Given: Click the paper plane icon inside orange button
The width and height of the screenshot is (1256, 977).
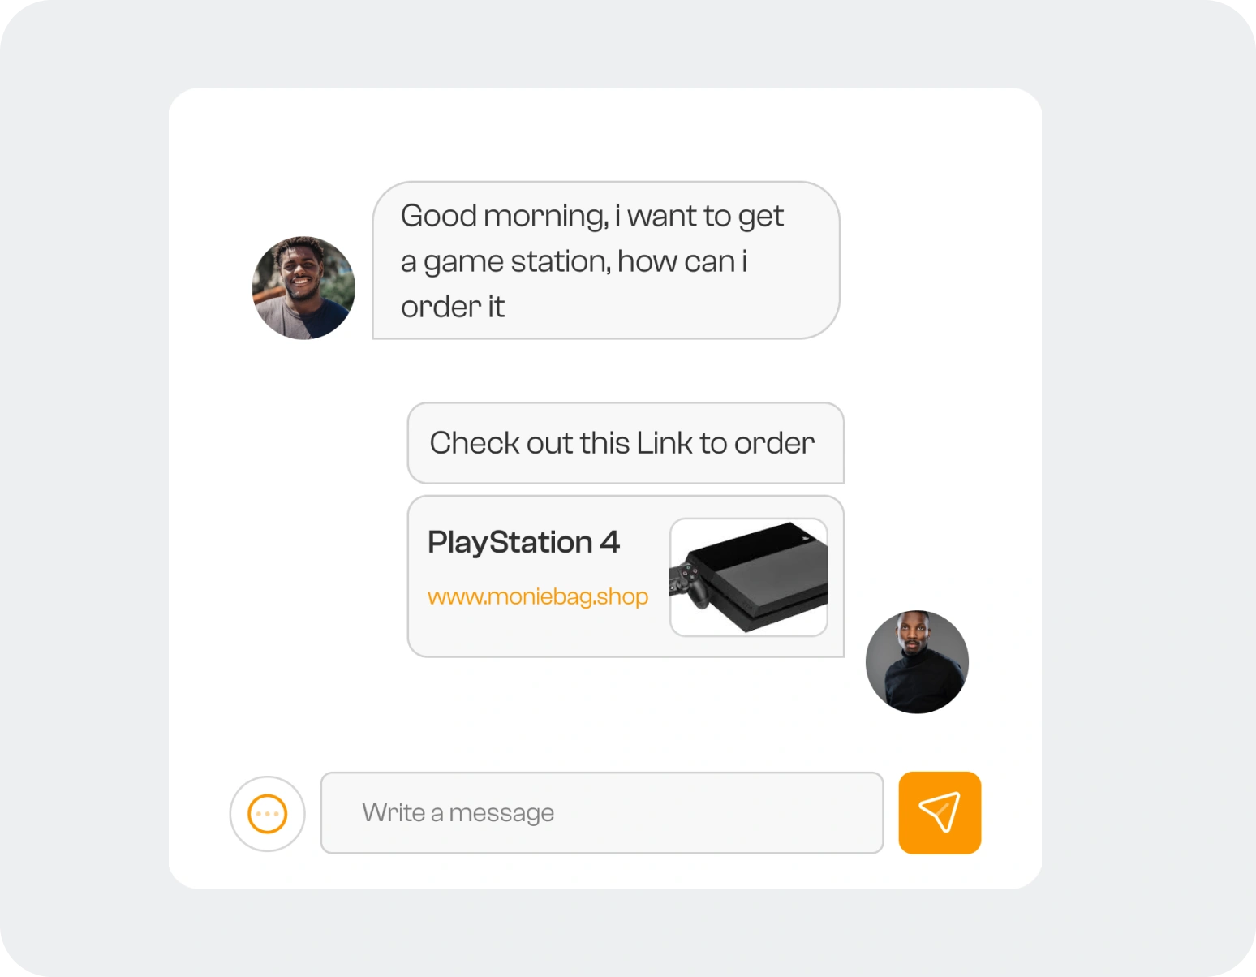Looking at the screenshot, I should pyautogui.click(x=940, y=812).
